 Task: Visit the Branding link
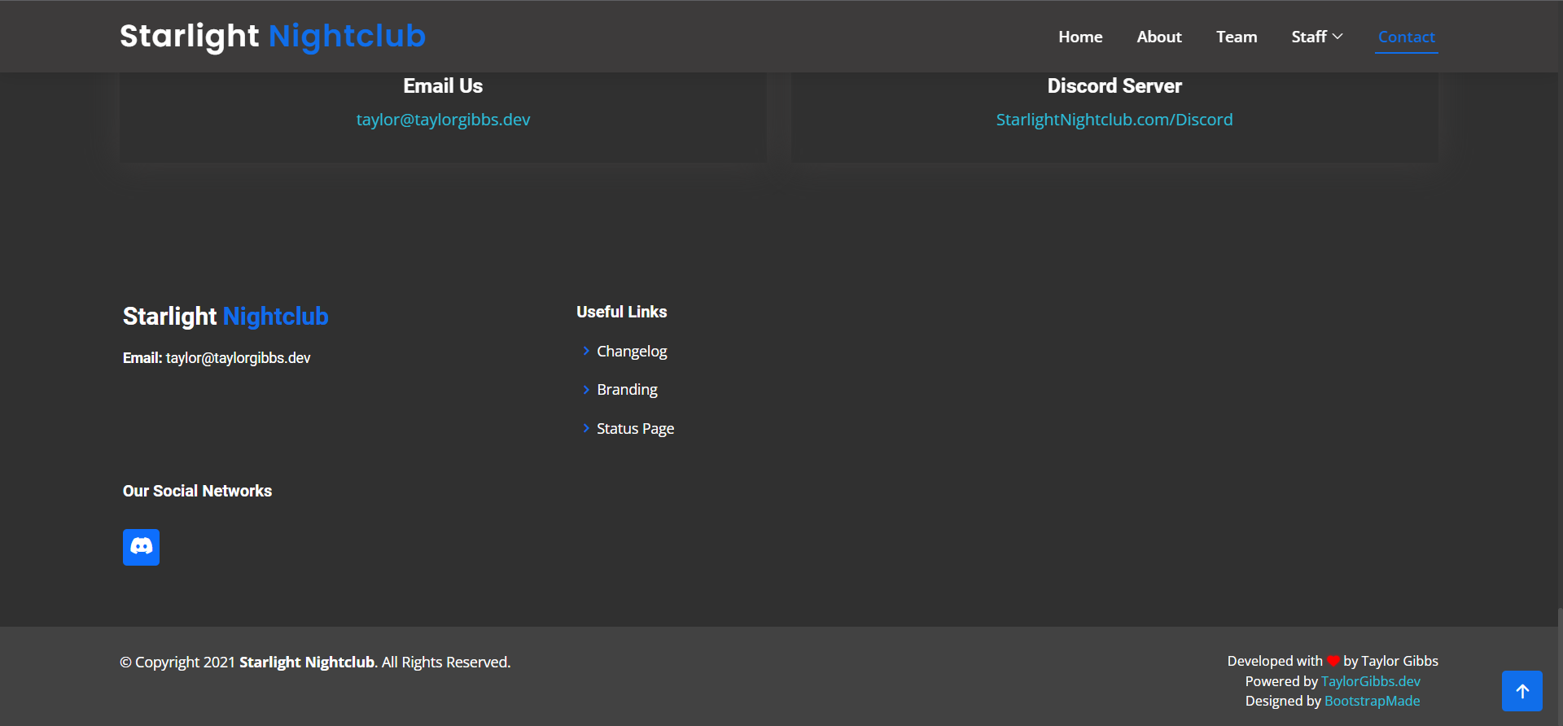tap(627, 390)
